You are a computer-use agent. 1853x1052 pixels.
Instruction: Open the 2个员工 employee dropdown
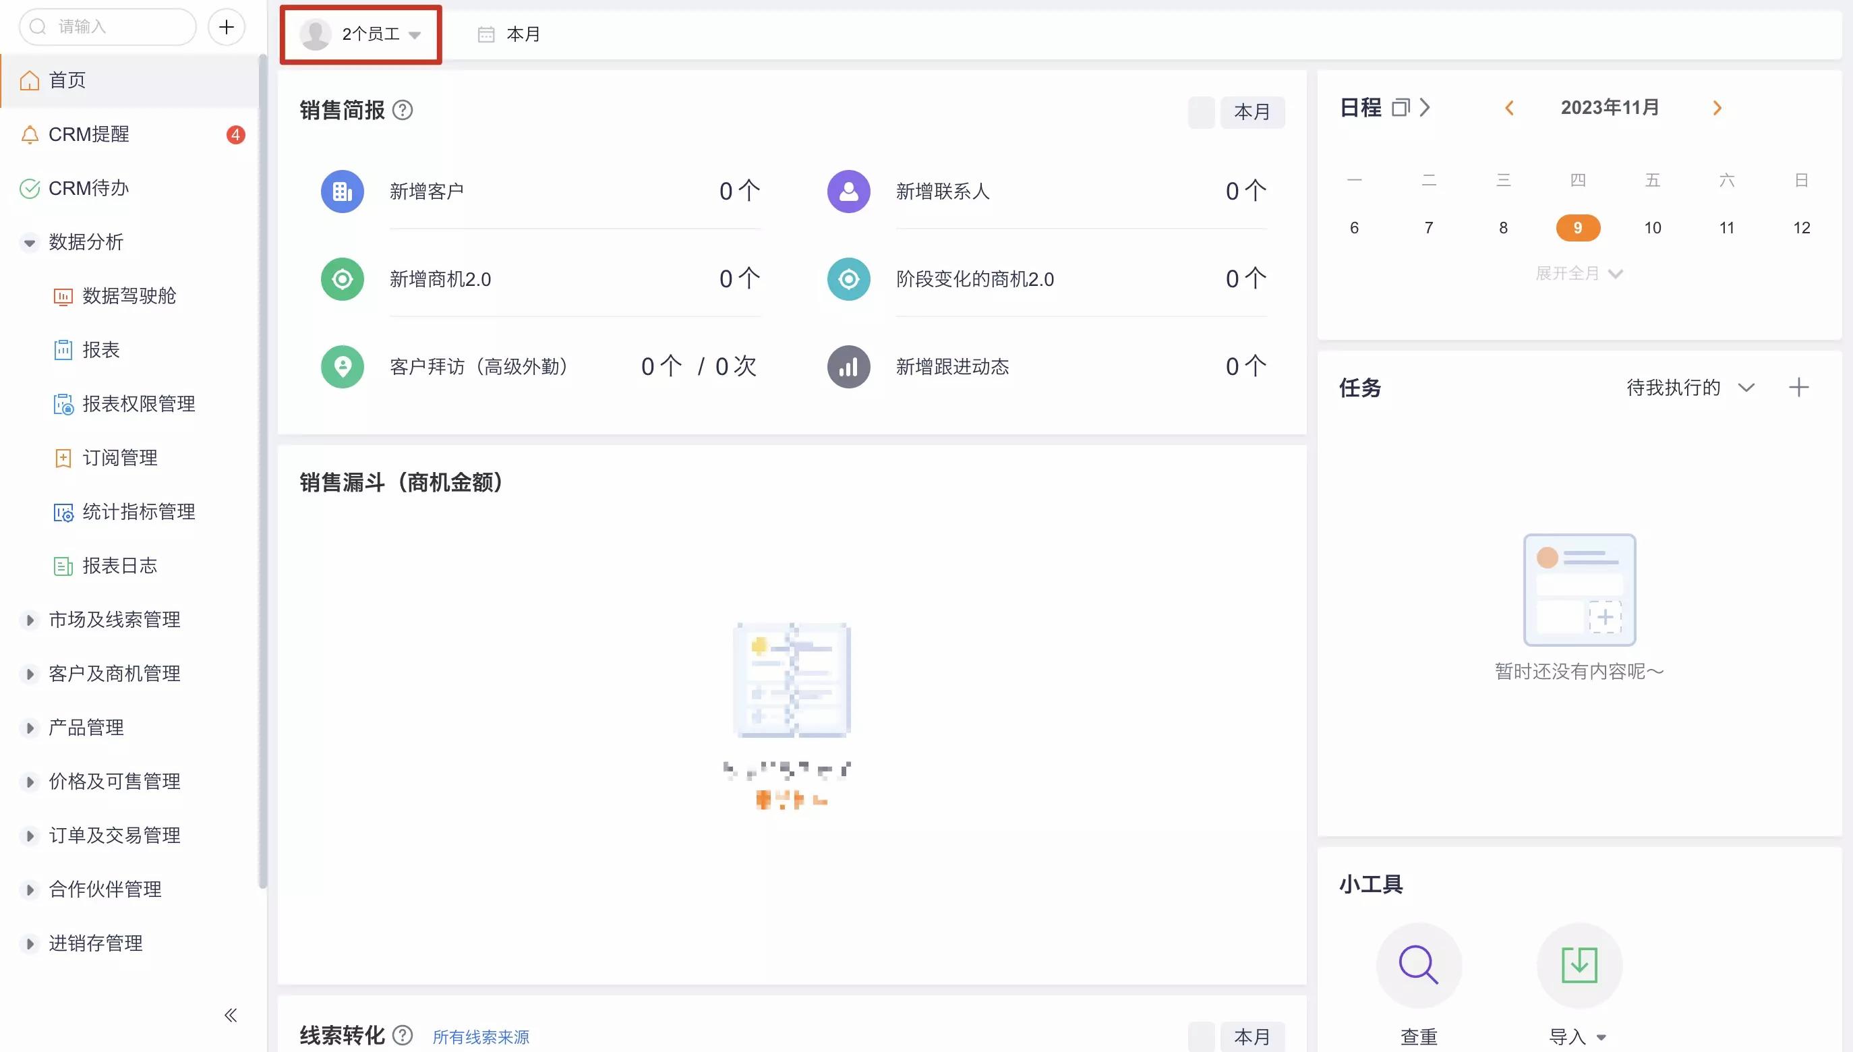[x=361, y=34]
